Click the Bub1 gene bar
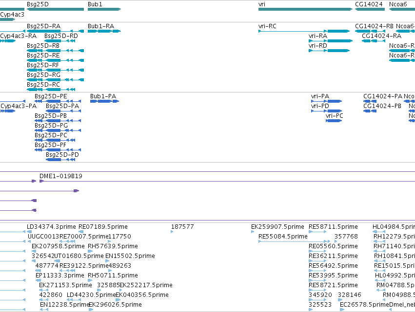The width and height of the screenshot is (415, 312). [x=104, y=9]
